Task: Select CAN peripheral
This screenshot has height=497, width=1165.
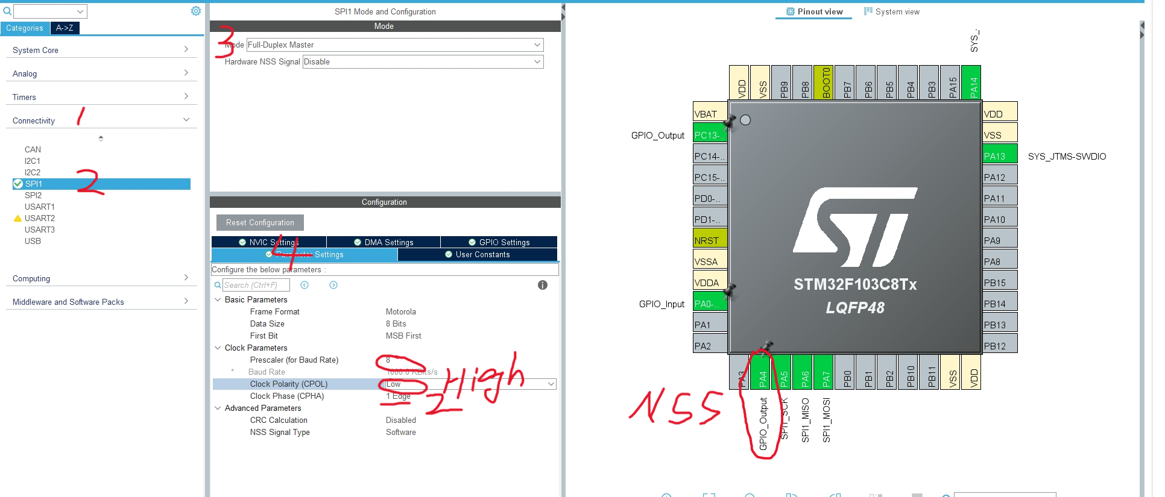Action: click(33, 149)
